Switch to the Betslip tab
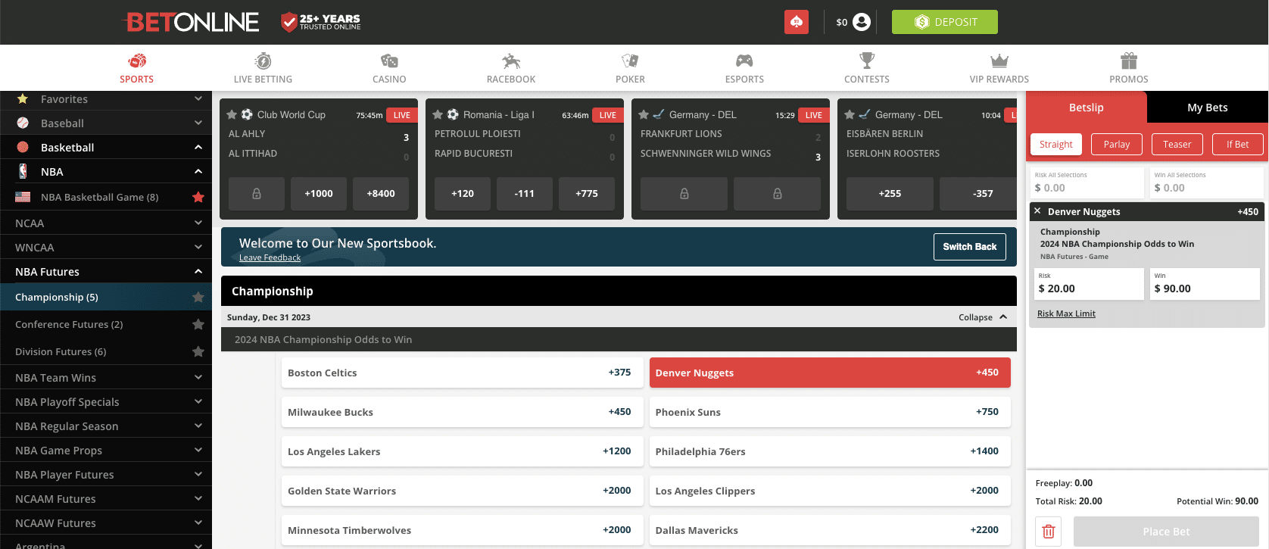Screen dimensions: 1269x549 pyautogui.click(x=1087, y=108)
